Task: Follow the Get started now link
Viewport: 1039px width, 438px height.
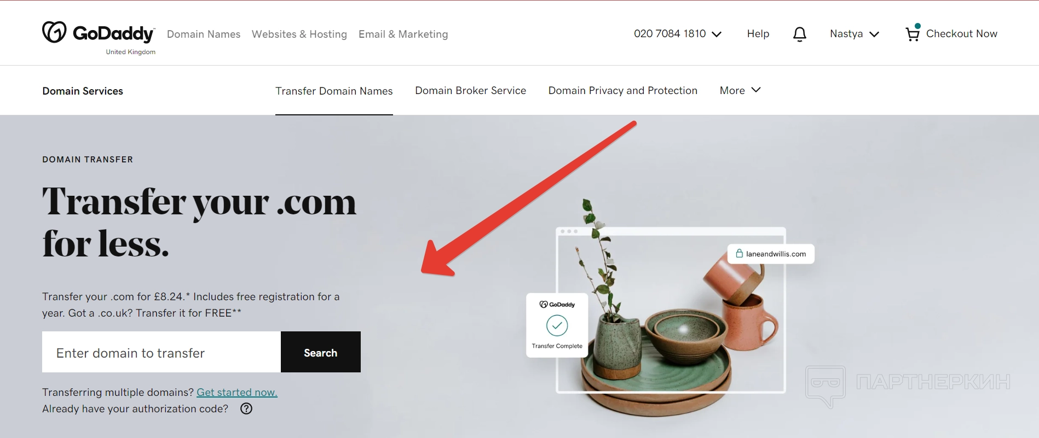Action: (x=237, y=392)
